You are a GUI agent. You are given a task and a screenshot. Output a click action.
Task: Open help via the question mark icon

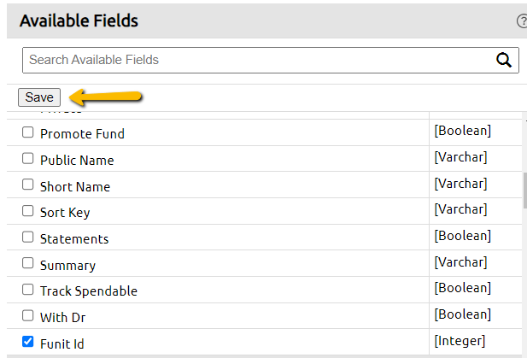coord(522,21)
